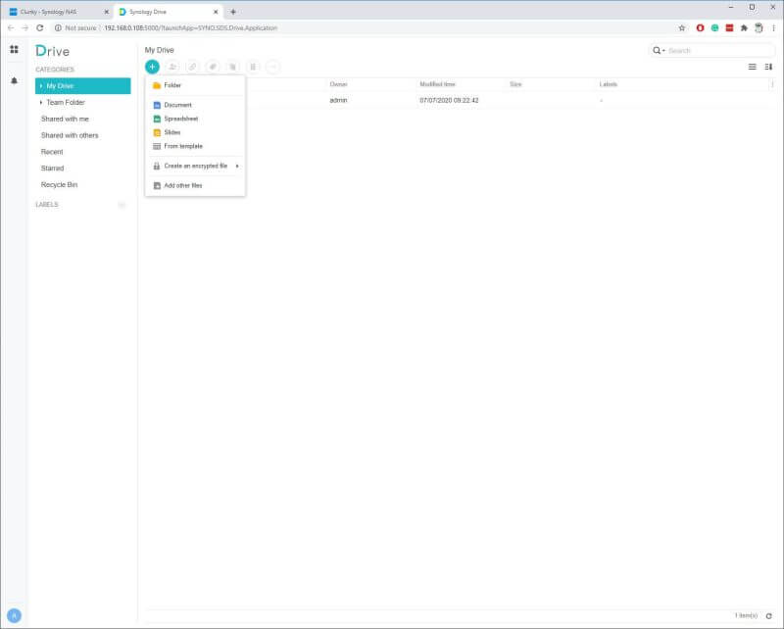The height and width of the screenshot is (629, 784).
Task: Click the red square extension icon
Action: point(729,28)
